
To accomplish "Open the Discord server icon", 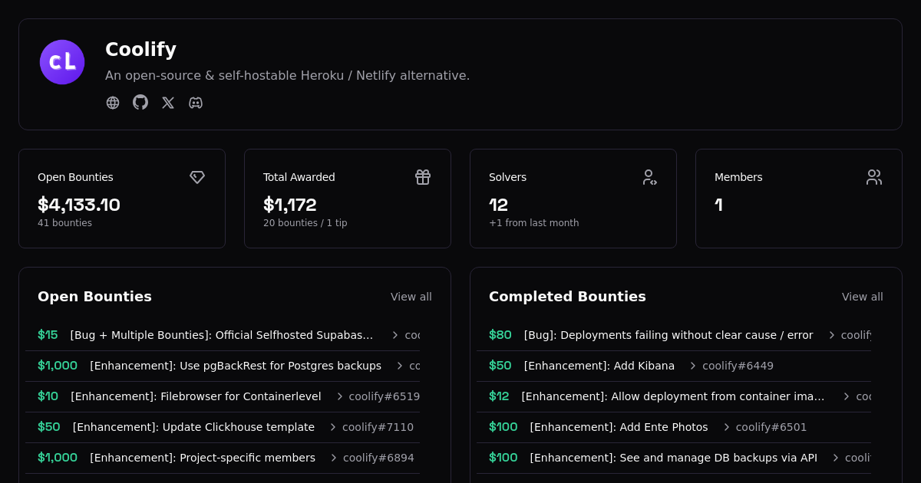I will [196, 103].
